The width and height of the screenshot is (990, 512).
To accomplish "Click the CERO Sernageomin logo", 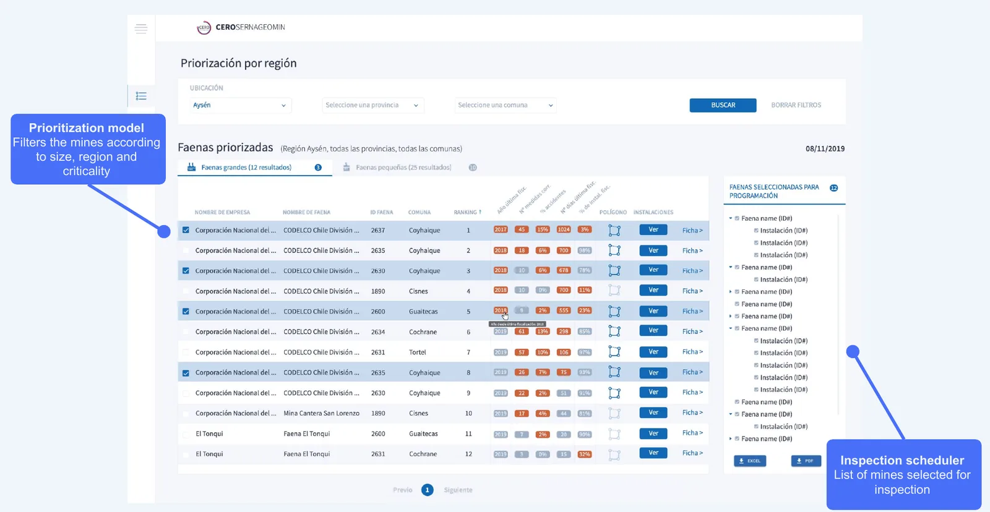I will pyautogui.click(x=241, y=27).
